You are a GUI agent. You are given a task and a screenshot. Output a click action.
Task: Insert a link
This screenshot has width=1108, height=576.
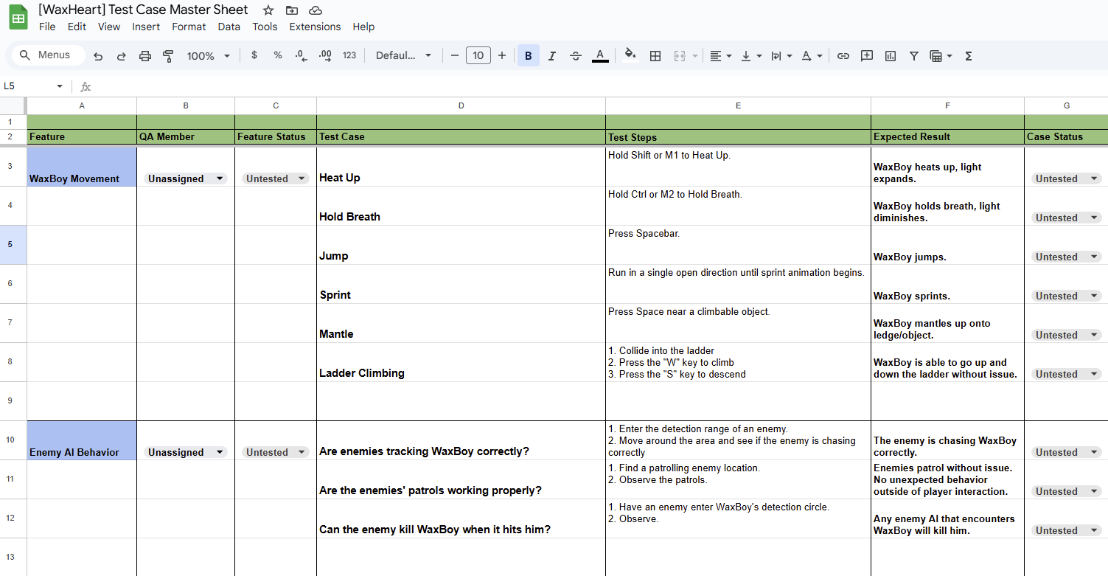pyautogui.click(x=843, y=55)
